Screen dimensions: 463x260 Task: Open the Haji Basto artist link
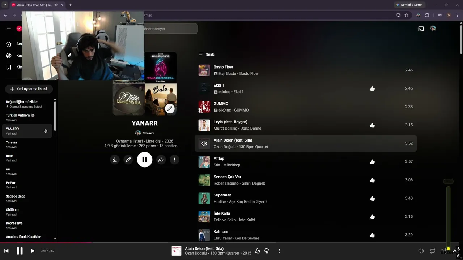[227, 74]
